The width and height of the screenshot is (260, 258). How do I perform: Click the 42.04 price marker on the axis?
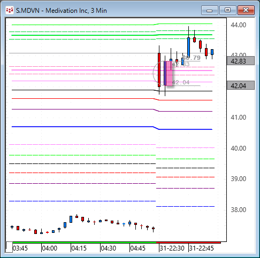(241, 85)
